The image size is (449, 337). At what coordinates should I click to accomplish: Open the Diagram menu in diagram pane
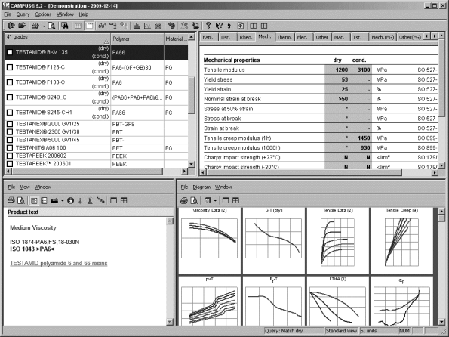pyautogui.click(x=201, y=187)
